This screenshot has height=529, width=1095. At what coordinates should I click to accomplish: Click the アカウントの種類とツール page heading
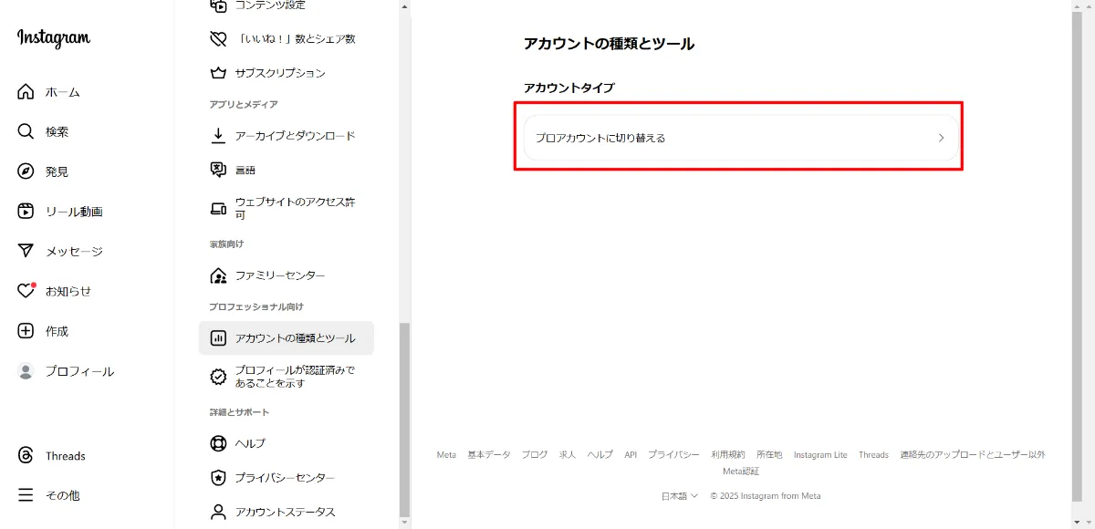[x=609, y=44]
